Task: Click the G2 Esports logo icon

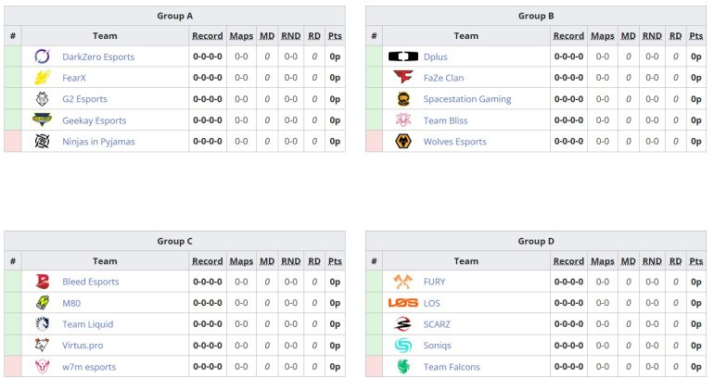Action: pos(43,99)
